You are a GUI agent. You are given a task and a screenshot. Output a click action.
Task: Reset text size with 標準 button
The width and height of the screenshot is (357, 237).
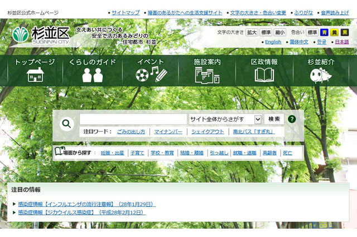(266, 32)
